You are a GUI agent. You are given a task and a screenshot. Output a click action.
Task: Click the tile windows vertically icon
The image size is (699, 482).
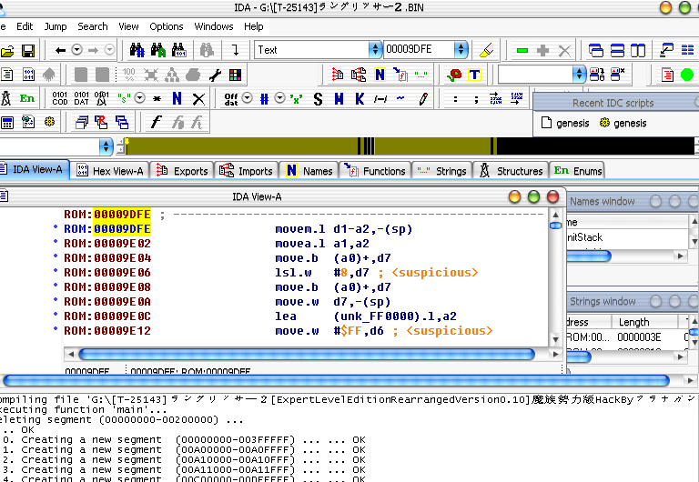638,50
